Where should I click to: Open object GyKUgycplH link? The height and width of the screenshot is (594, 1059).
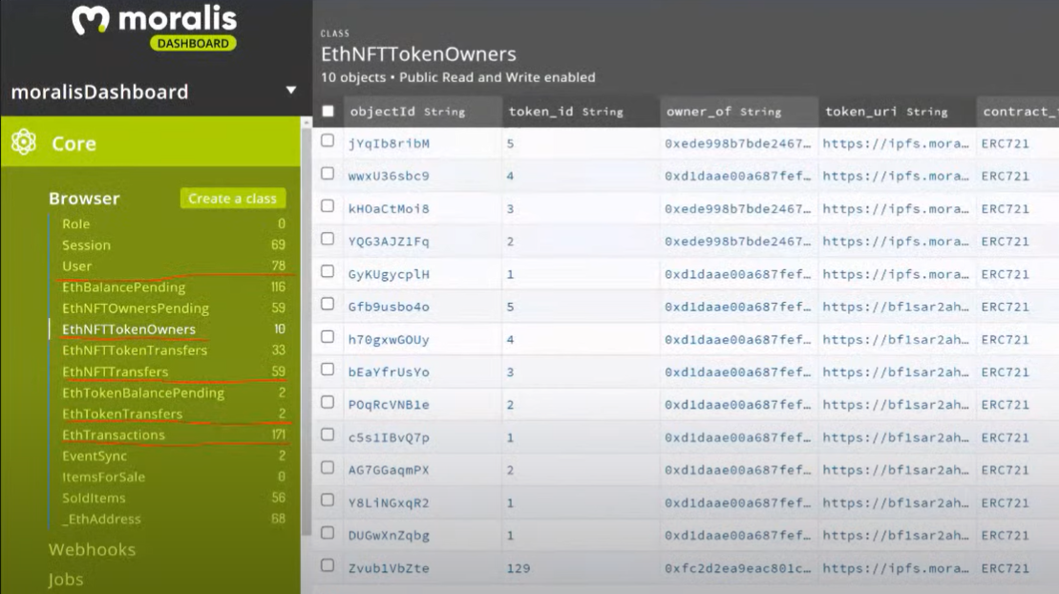[389, 274]
